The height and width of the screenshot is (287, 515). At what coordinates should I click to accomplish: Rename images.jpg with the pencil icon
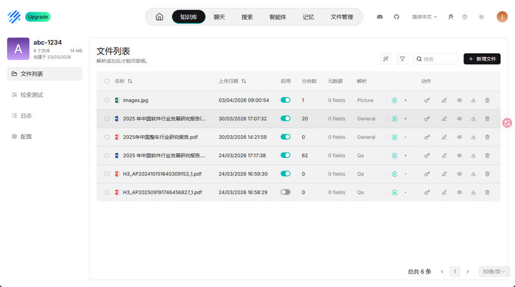(444, 100)
